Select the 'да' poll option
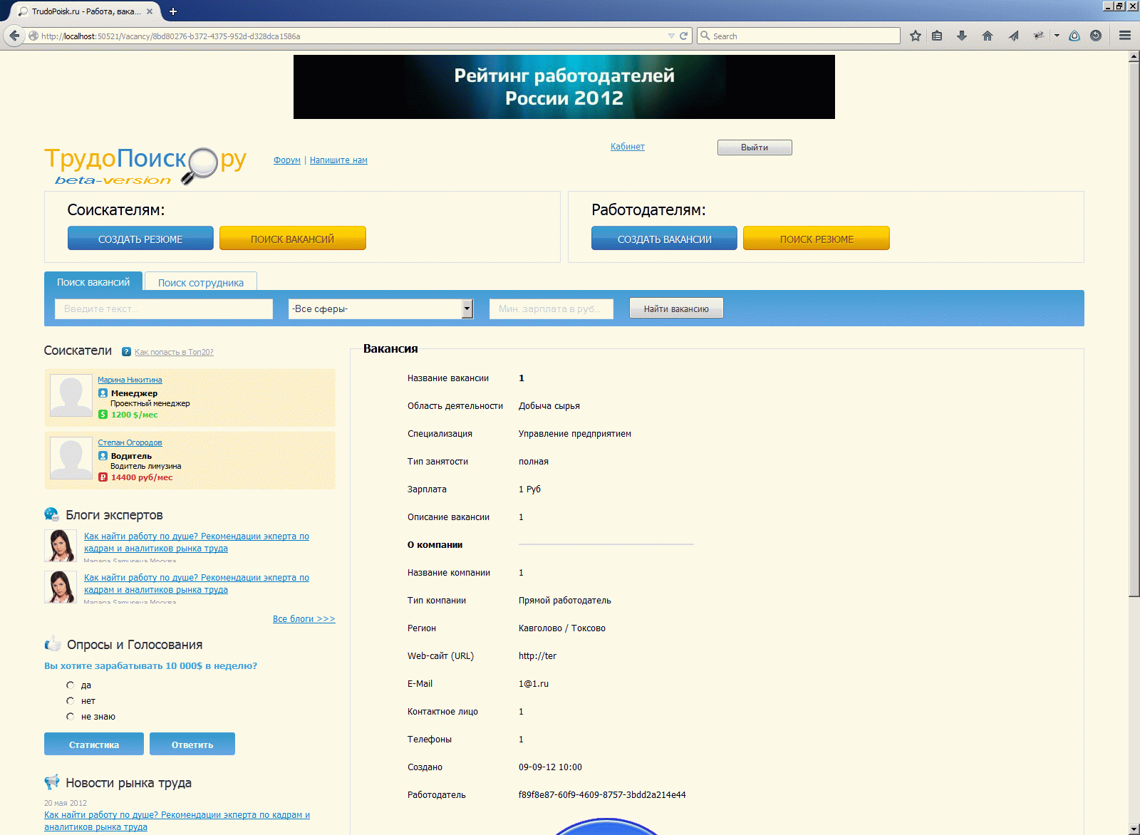This screenshot has height=835, width=1140. (70, 685)
